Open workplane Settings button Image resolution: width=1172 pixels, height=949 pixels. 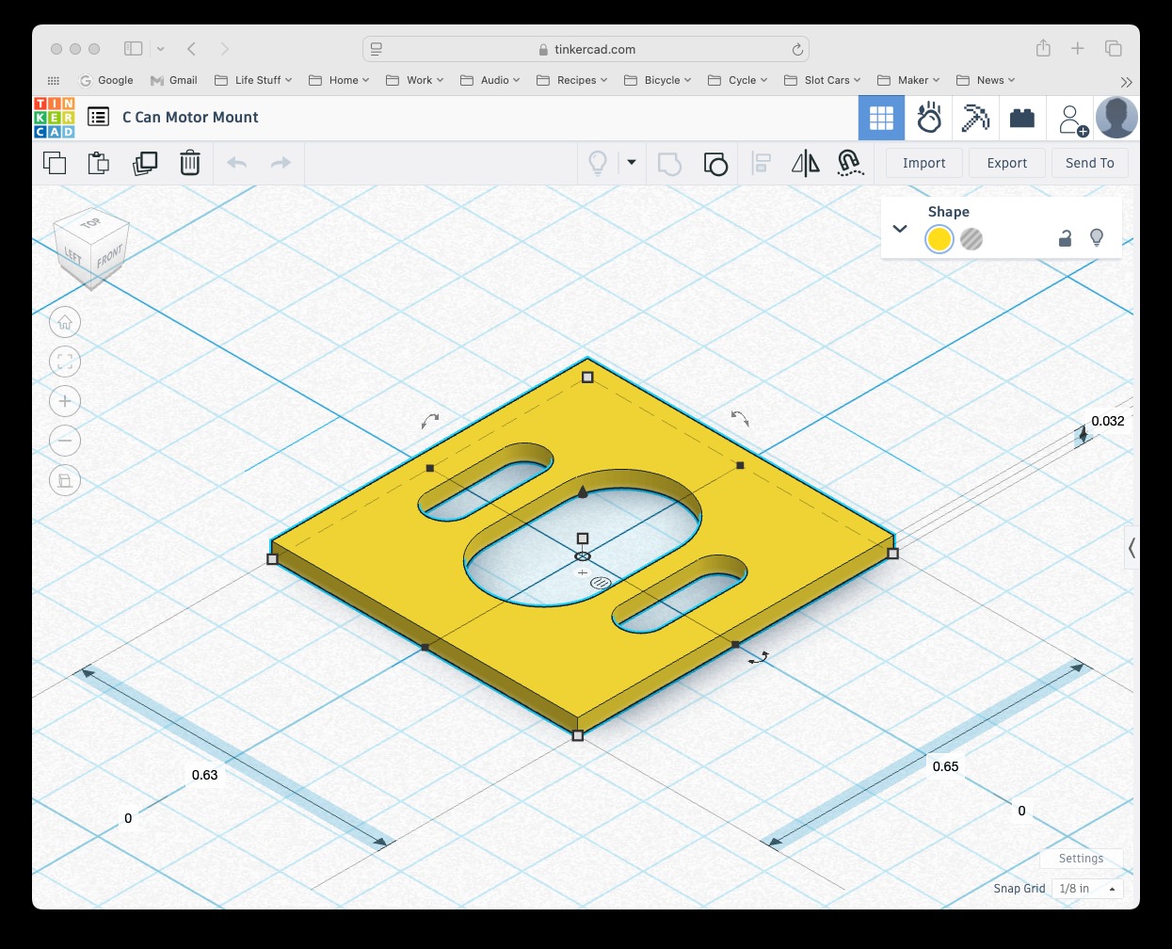click(1081, 859)
